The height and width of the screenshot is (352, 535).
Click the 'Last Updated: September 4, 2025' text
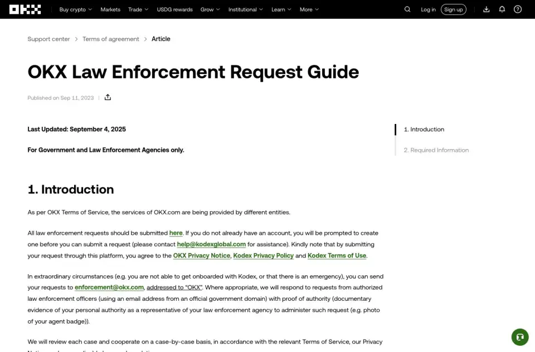(77, 130)
